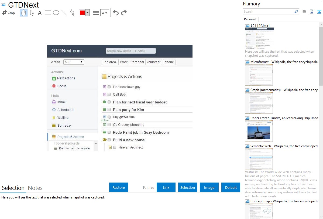Viewport: 323px width, 219px height.
Task: Select the -no area- filter tab
Action: (110, 62)
